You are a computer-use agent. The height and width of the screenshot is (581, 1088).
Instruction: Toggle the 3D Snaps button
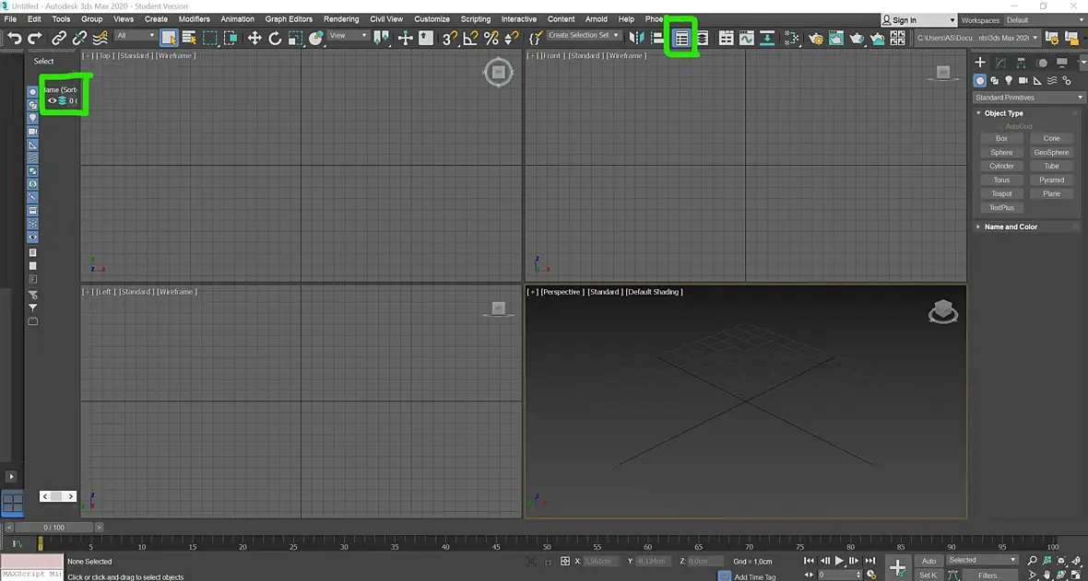point(449,38)
